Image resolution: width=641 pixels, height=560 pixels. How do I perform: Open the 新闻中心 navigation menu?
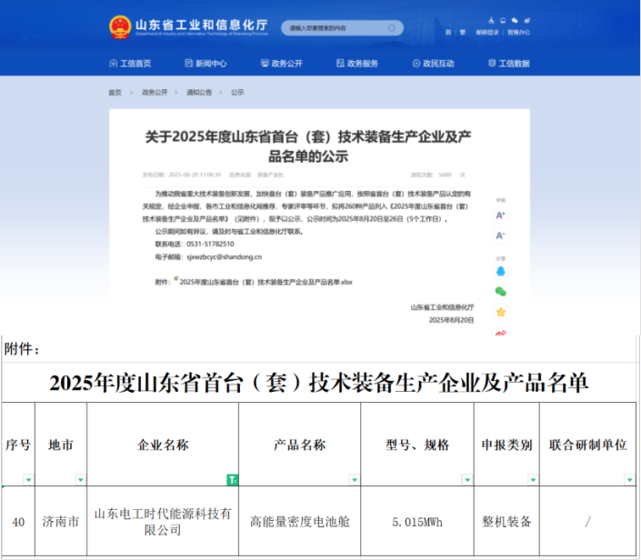coord(205,64)
